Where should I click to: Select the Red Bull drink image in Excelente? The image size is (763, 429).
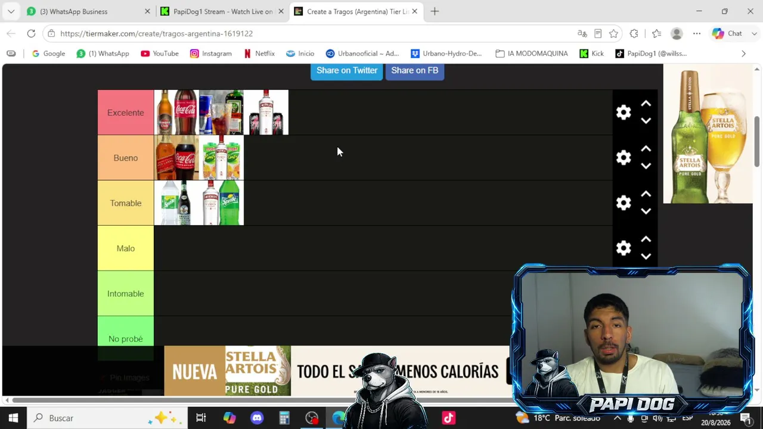pos(221,113)
